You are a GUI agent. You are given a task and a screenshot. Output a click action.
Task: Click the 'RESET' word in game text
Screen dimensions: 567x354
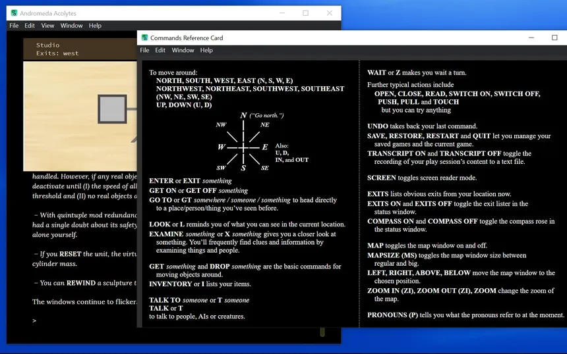70,254
